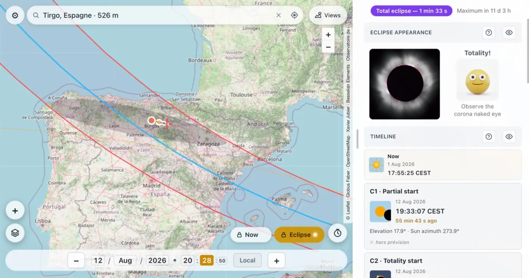Open help for Timeline section
Image resolution: width=529 pixels, height=278 pixels.
489,137
